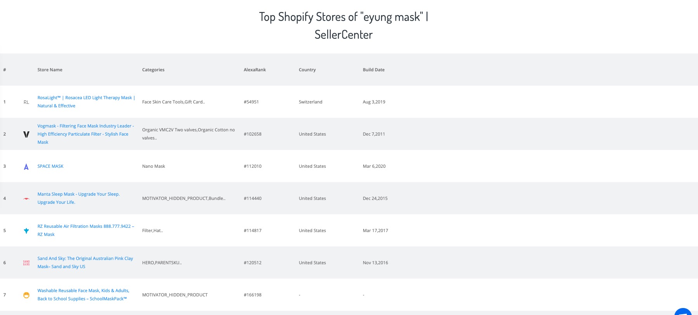The image size is (698, 315).
Task: Click the RZ Mask store logo icon
Action: pyautogui.click(x=26, y=231)
